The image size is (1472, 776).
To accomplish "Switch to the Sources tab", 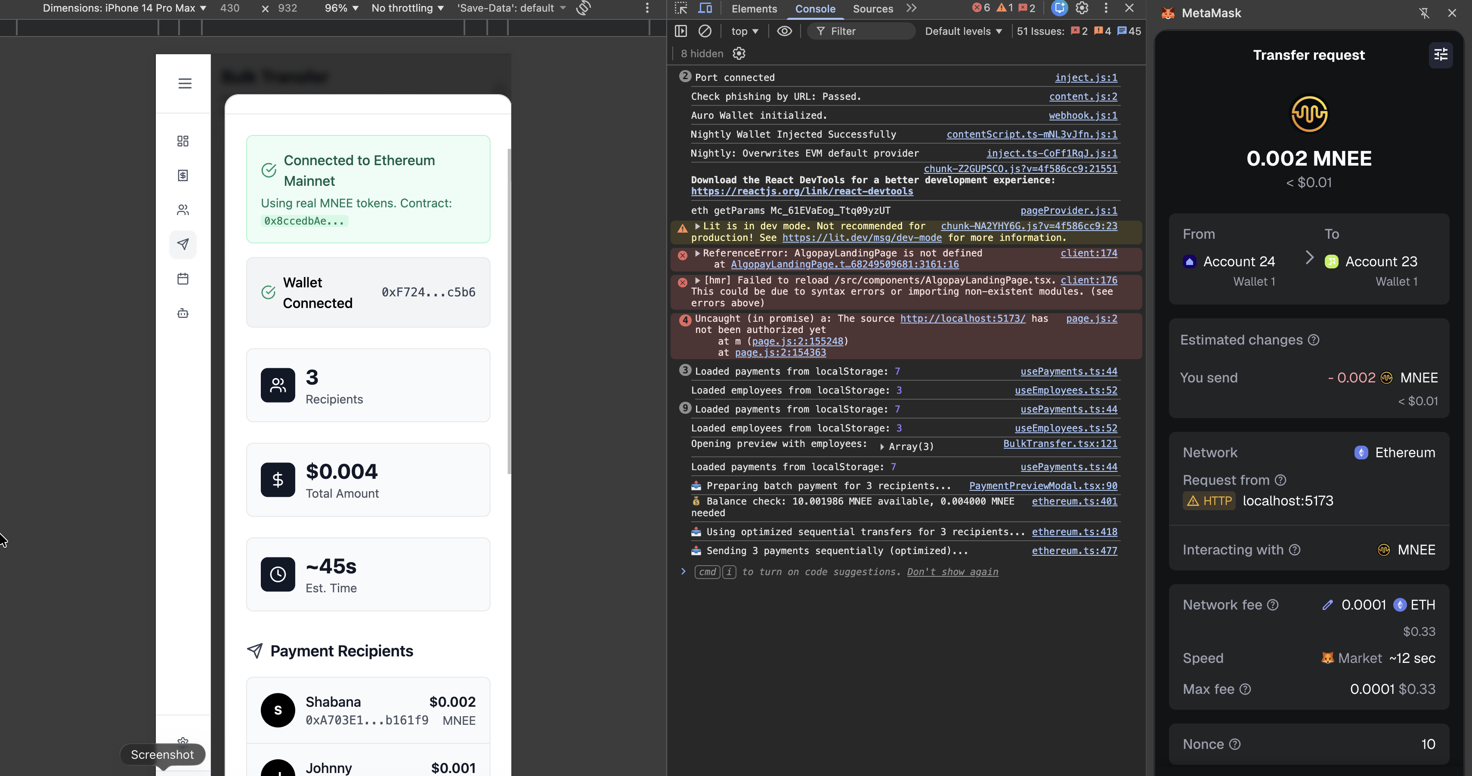I will (872, 9).
